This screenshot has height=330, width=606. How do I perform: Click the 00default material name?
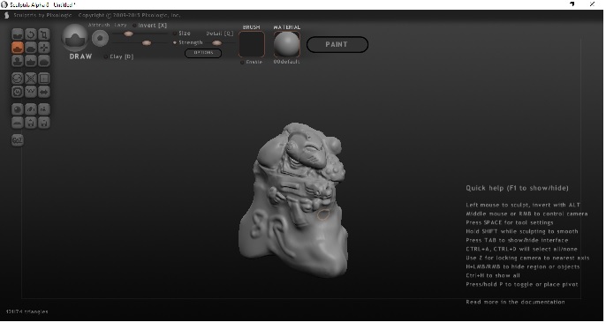[286, 62]
